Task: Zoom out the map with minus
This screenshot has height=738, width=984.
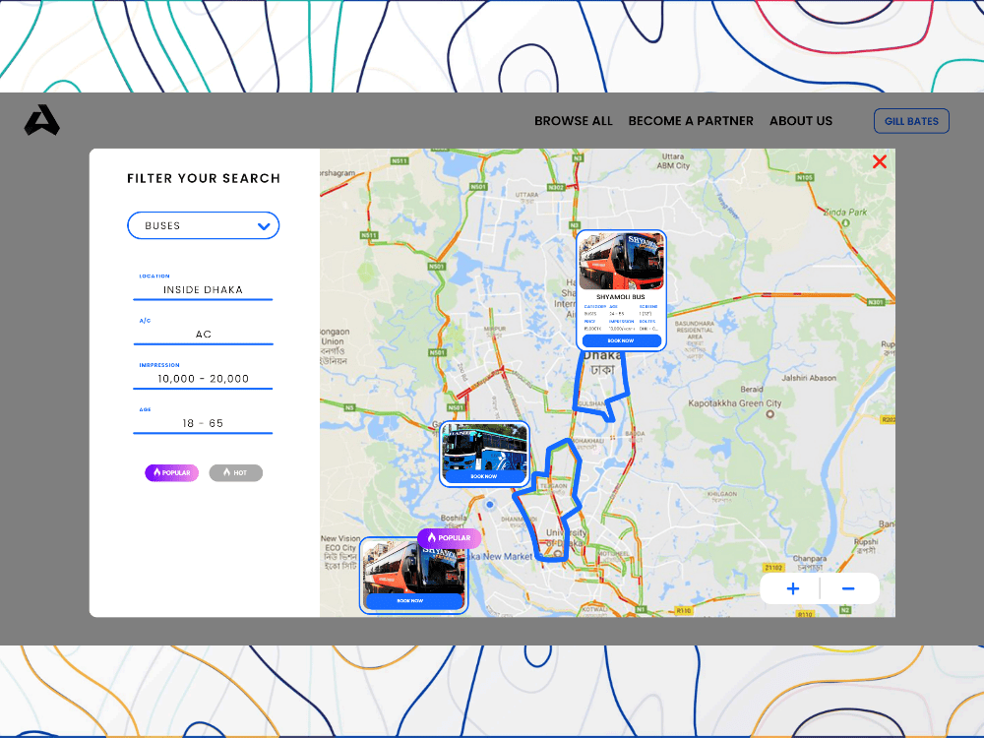Action: click(848, 588)
